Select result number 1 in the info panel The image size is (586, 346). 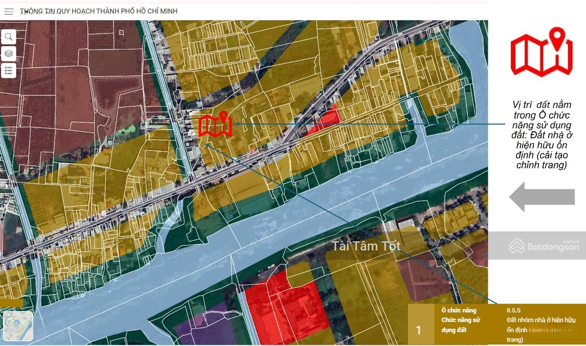pyautogui.click(x=418, y=330)
